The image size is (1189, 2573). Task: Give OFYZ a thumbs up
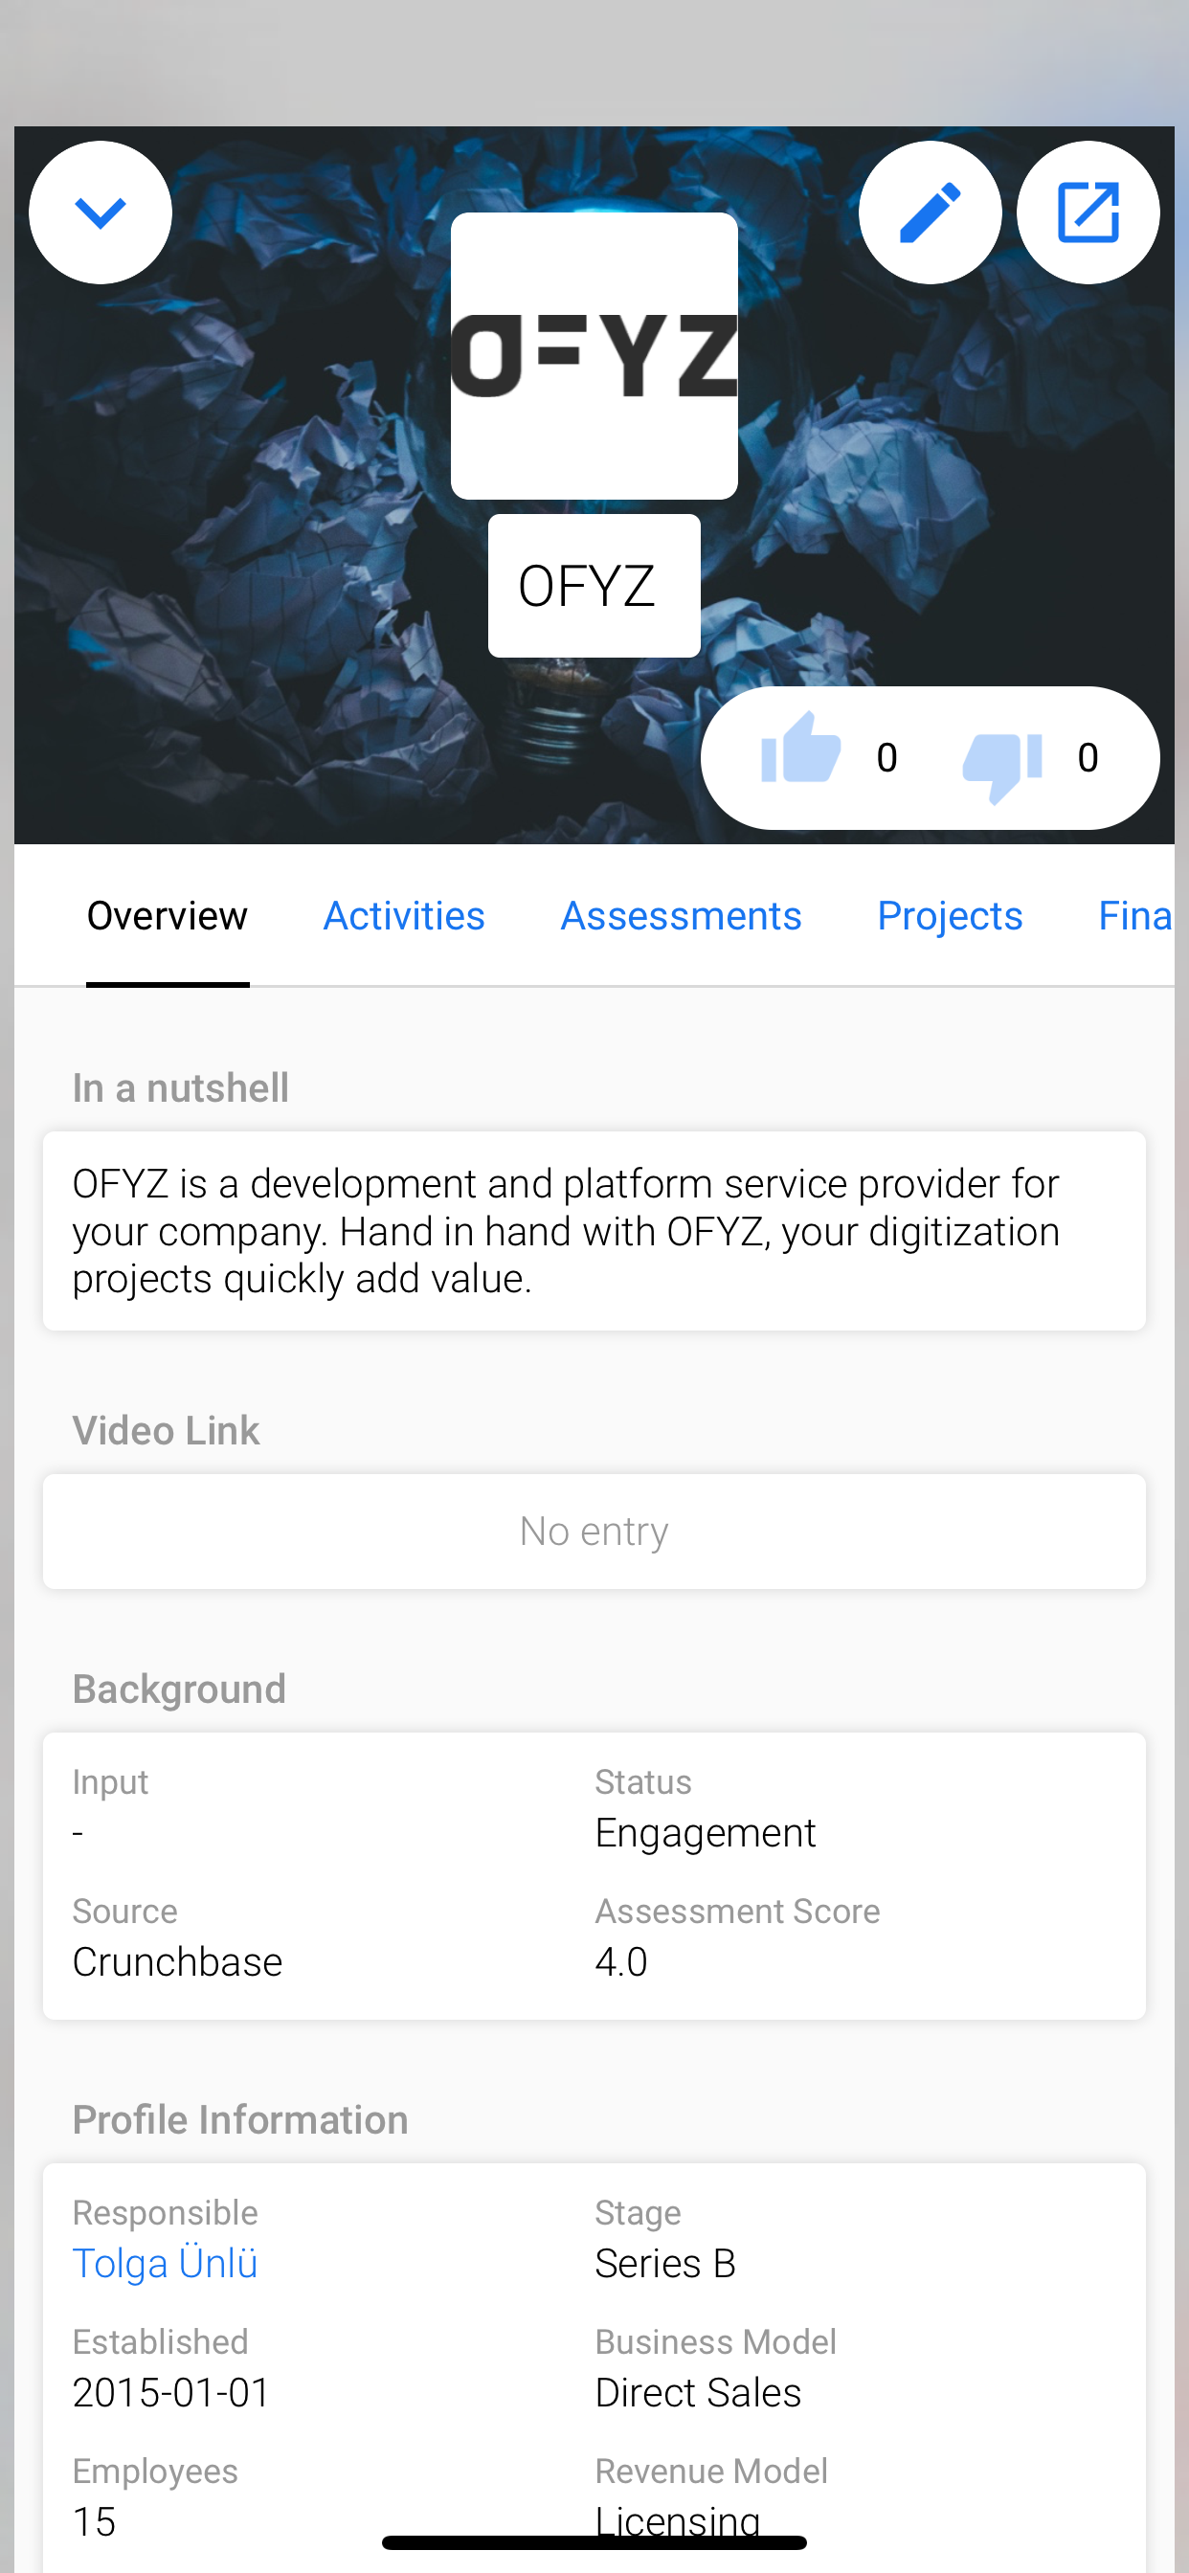[800, 749]
